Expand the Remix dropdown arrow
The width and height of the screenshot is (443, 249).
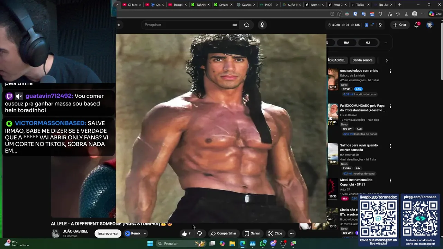pyautogui.click(x=145, y=233)
